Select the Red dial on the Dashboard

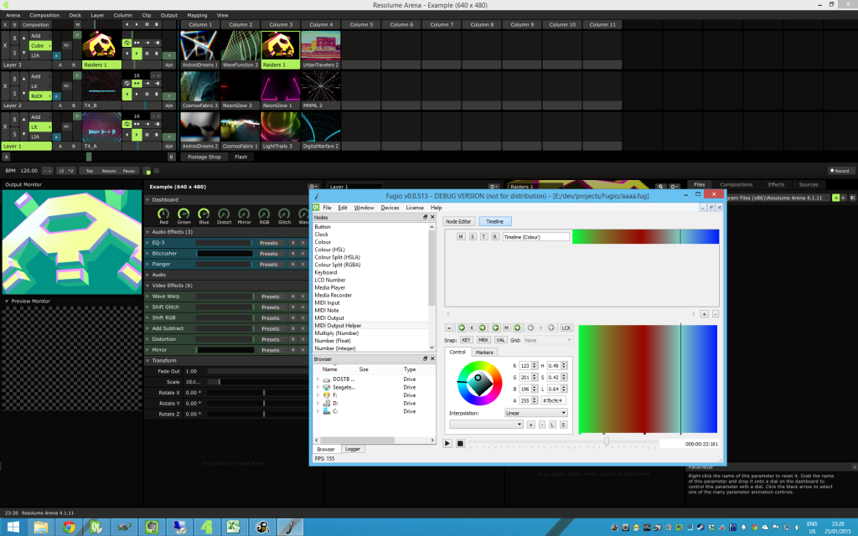(x=163, y=214)
